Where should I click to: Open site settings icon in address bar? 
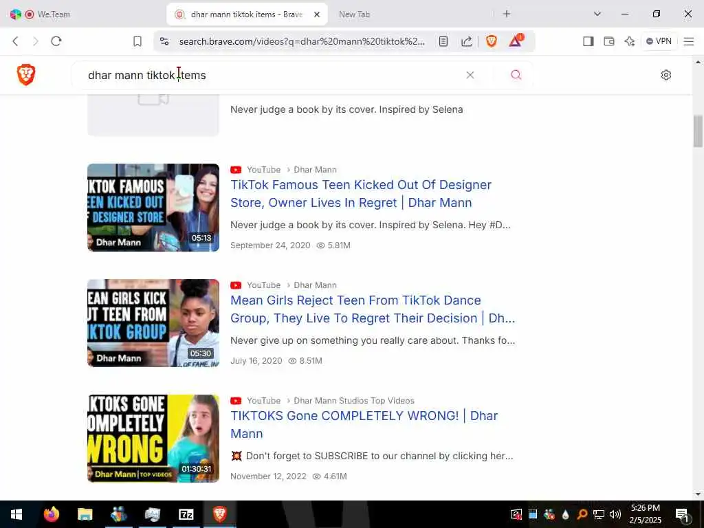[x=164, y=41]
